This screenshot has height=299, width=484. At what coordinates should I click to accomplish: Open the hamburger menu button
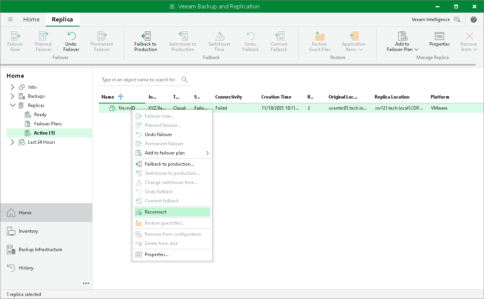(10, 19)
